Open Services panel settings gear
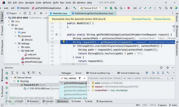179x107 pixels. [168, 68]
